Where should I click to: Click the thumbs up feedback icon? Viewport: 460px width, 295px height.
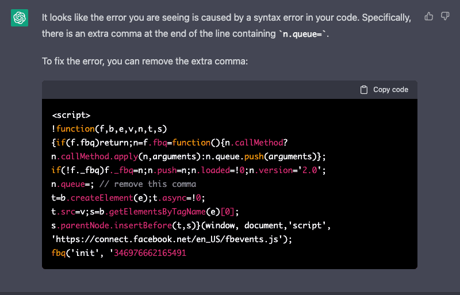(428, 17)
